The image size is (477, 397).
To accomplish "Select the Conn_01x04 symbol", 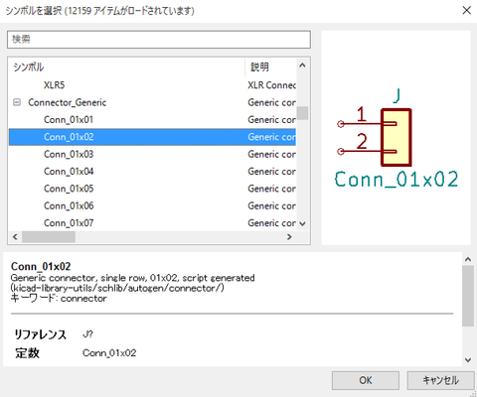I will click(152, 172).
